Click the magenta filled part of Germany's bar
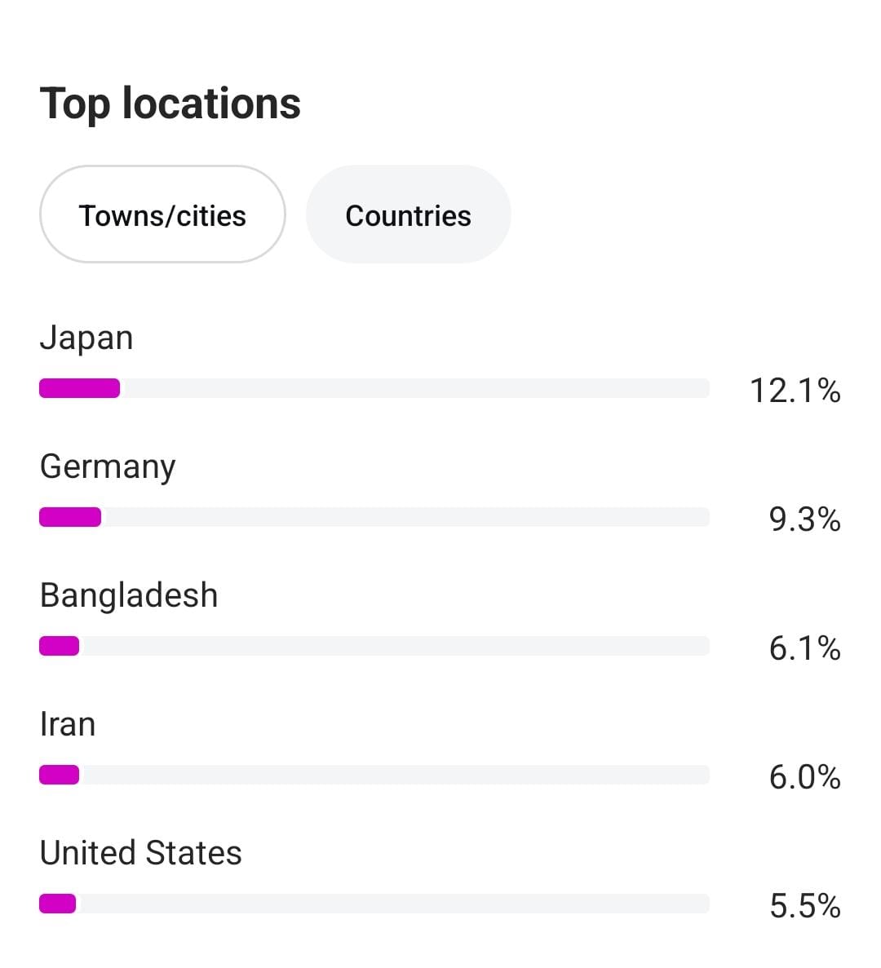The width and height of the screenshot is (881, 968). 70,517
